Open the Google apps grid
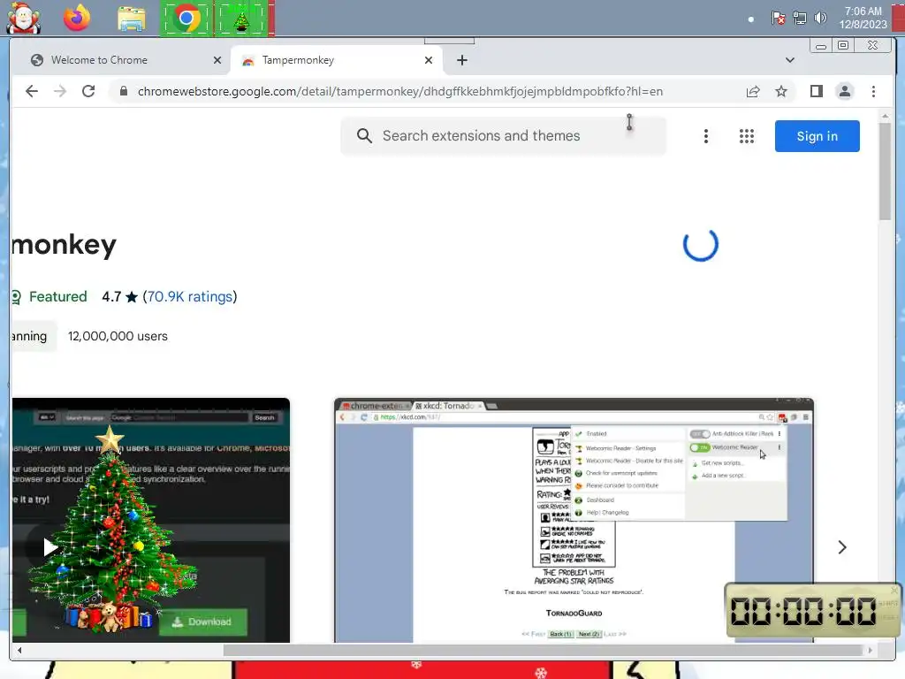The height and width of the screenshot is (679, 905). 746,136
